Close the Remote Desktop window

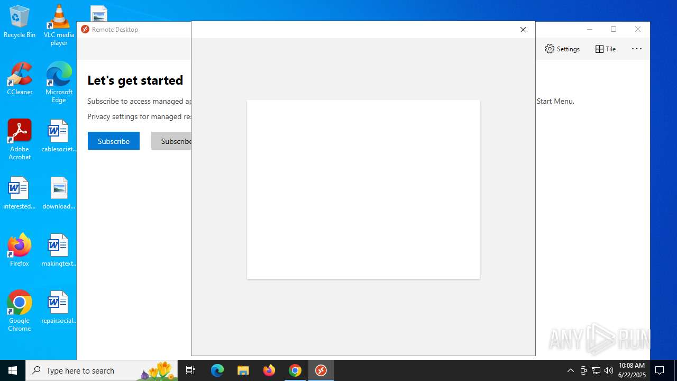point(638,30)
